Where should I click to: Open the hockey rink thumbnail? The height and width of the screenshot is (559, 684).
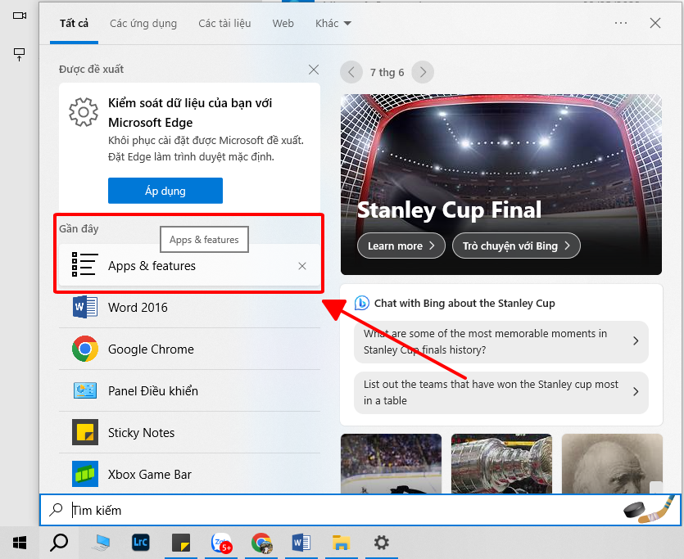pos(391,463)
